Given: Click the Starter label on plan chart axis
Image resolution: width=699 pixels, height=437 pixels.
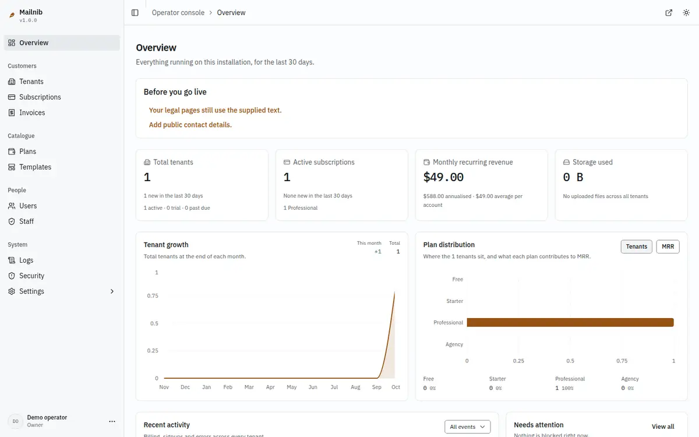Looking at the screenshot, I should (455, 301).
